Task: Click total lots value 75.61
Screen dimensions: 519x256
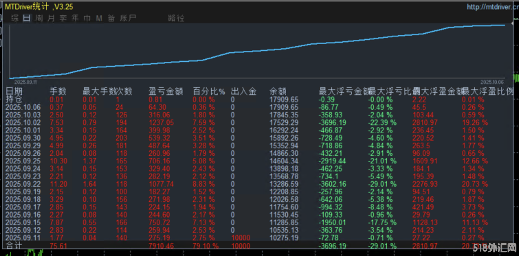Action: [x=58, y=246]
